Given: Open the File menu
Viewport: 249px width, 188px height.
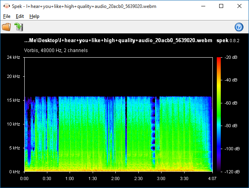Looking at the screenshot, I should 7,16.
